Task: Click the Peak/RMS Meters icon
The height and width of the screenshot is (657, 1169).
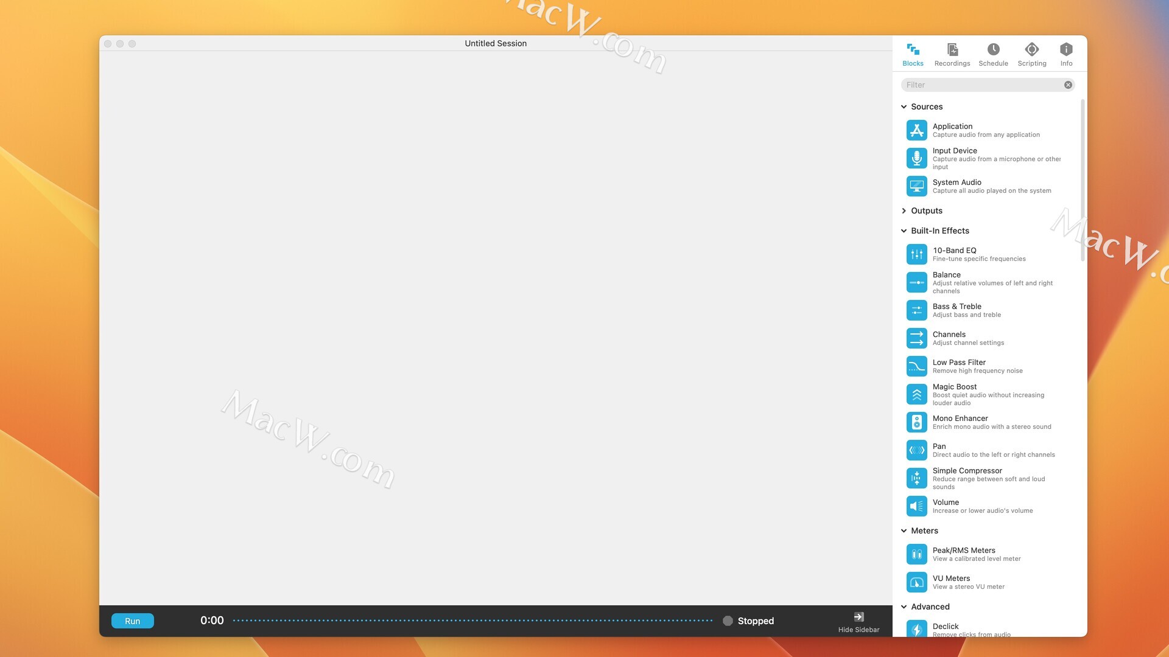Action: pyautogui.click(x=916, y=554)
